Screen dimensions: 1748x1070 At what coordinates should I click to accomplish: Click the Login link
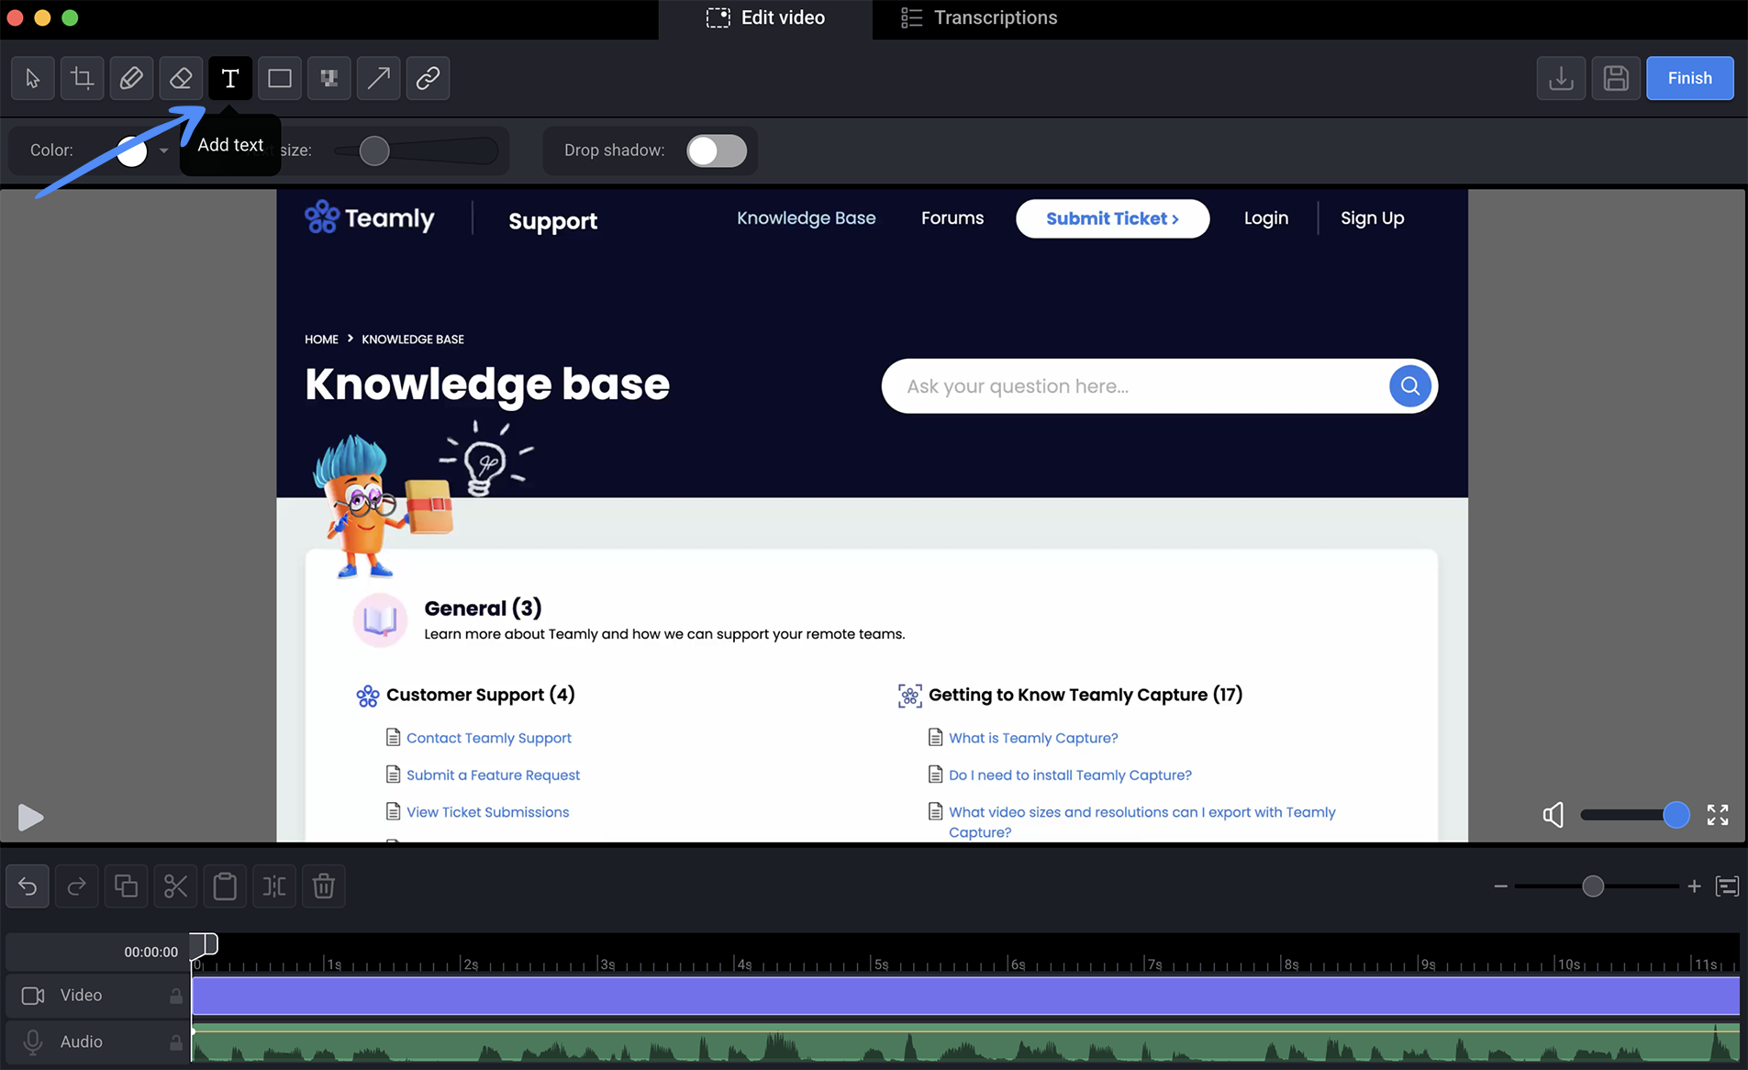coord(1266,218)
